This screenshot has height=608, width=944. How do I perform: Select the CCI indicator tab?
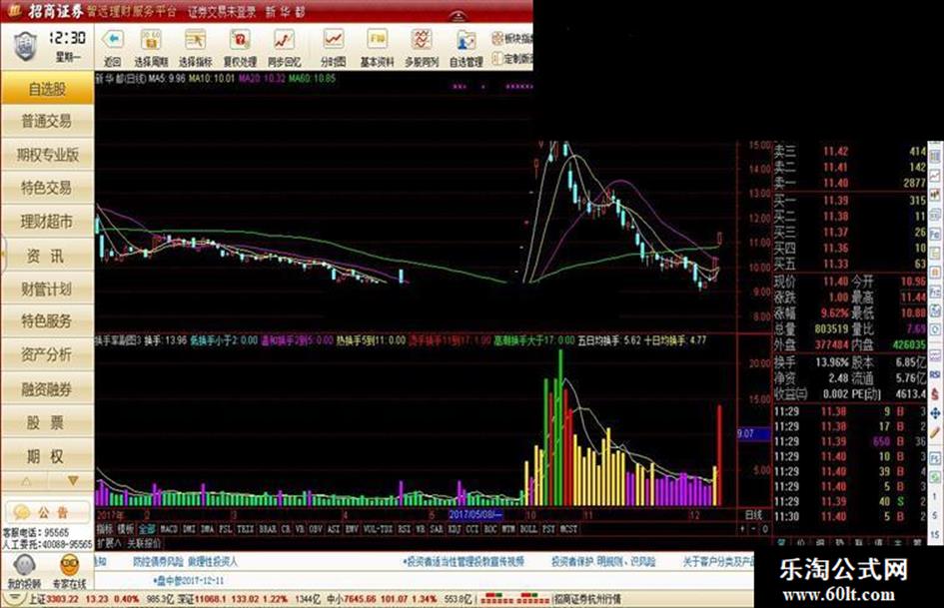pyautogui.click(x=472, y=529)
